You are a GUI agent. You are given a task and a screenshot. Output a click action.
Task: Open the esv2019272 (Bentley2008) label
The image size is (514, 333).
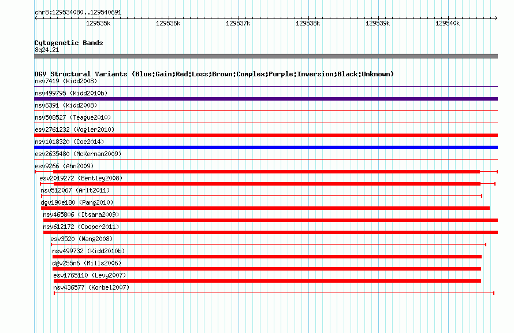tap(81, 178)
